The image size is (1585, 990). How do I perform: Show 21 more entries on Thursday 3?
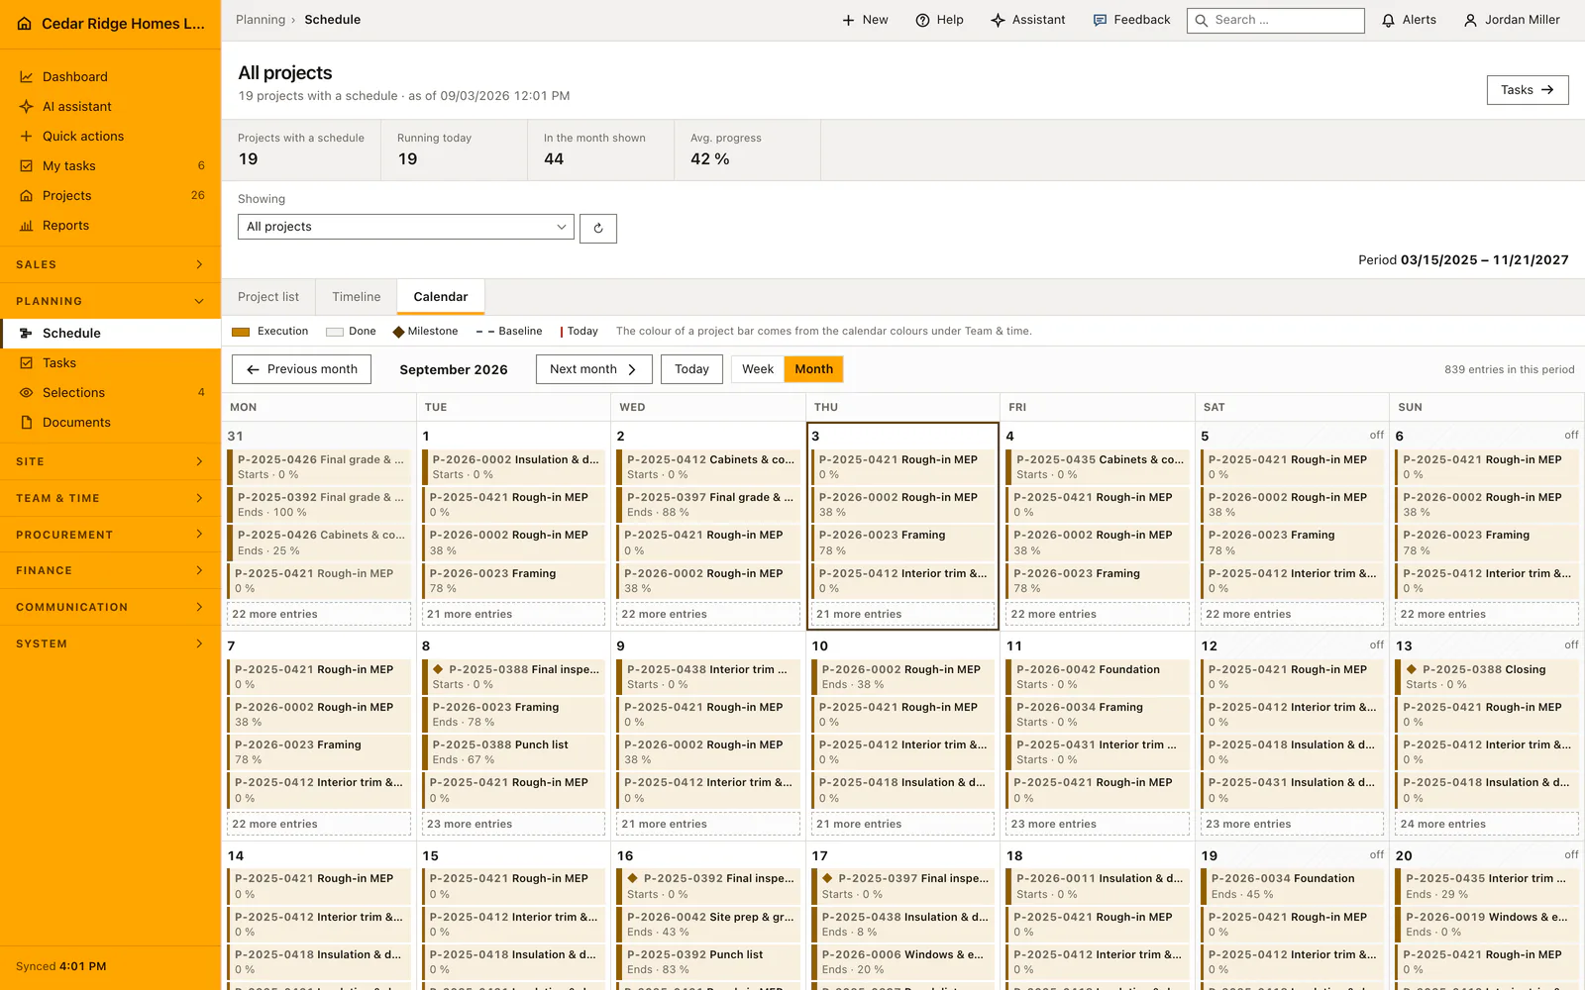click(x=902, y=614)
